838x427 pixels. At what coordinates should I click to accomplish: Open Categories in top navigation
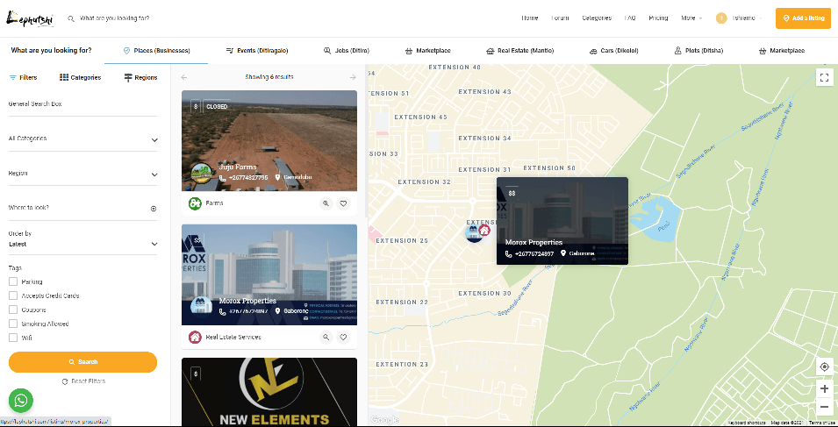click(x=597, y=18)
